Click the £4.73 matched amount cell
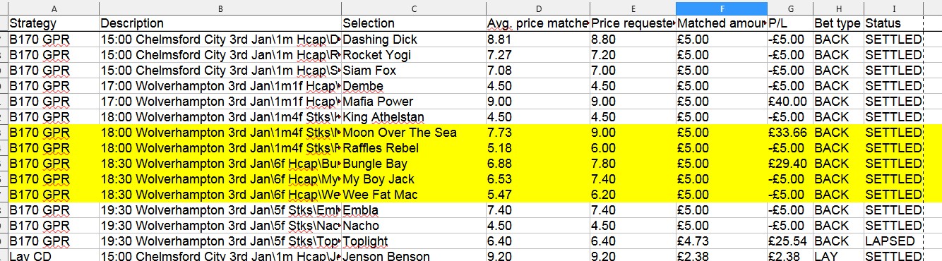Viewport: 942px width, 261px height. [721, 241]
